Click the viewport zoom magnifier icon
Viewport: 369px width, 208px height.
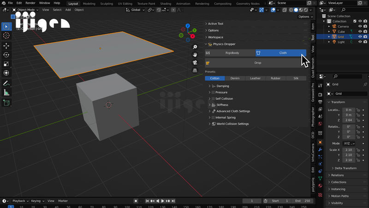(x=195, y=47)
